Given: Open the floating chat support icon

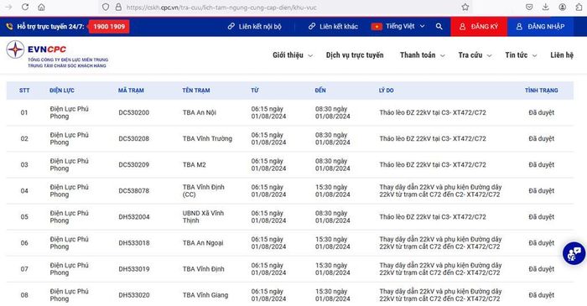Looking at the screenshot, I should click(574, 254).
